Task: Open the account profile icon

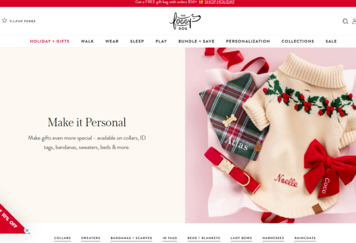Action: 354,21
